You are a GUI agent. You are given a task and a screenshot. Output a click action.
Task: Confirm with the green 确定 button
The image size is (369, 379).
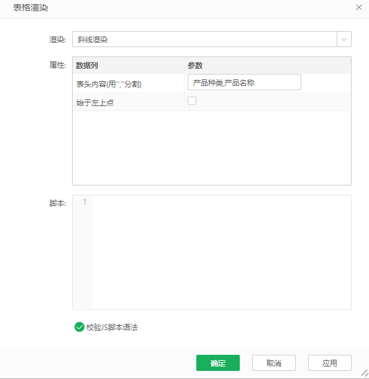coord(218,363)
